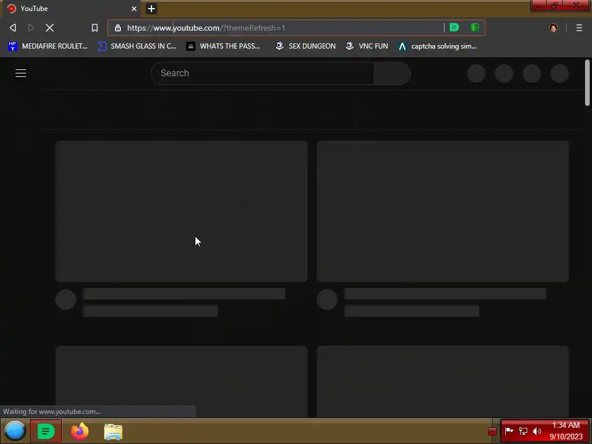Viewport: 592px width, 444px height.
Task: Open the network tray icon
Action: 523,431
